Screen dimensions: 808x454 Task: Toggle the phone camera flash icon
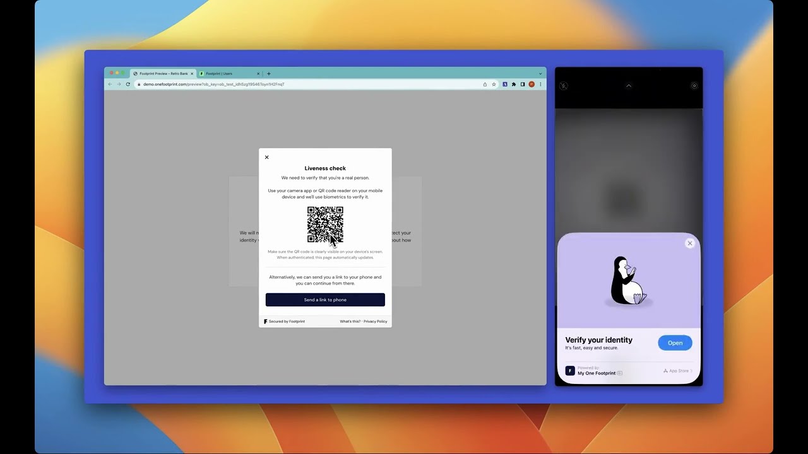tap(564, 86)
